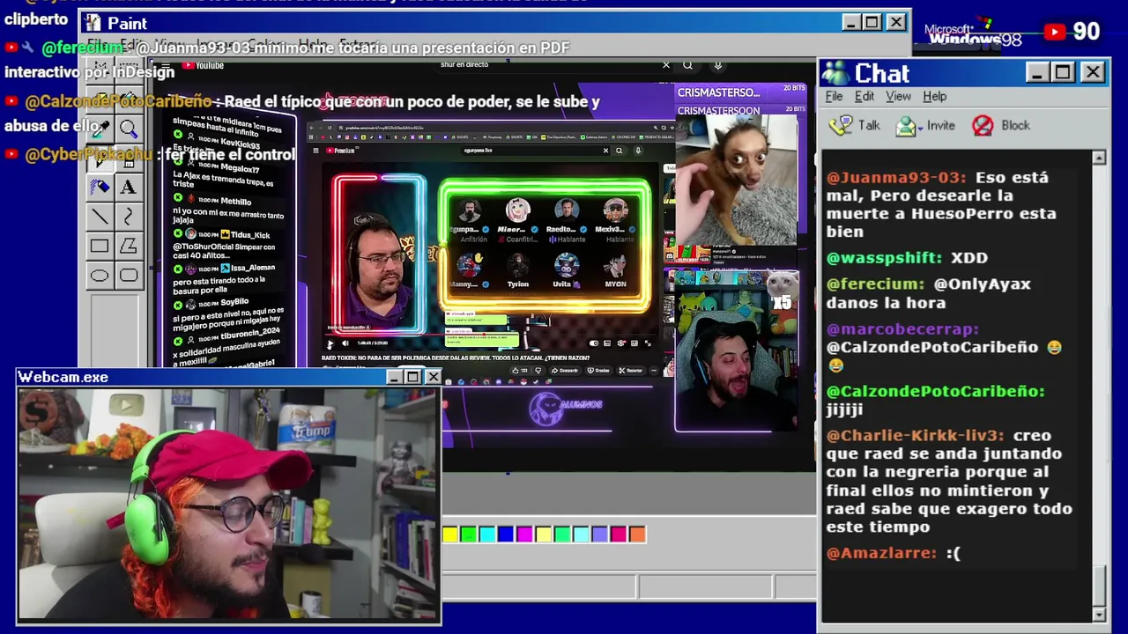
Task: Enter fullscreen on the inner YouTube video
Action: [x=648, y=343]
